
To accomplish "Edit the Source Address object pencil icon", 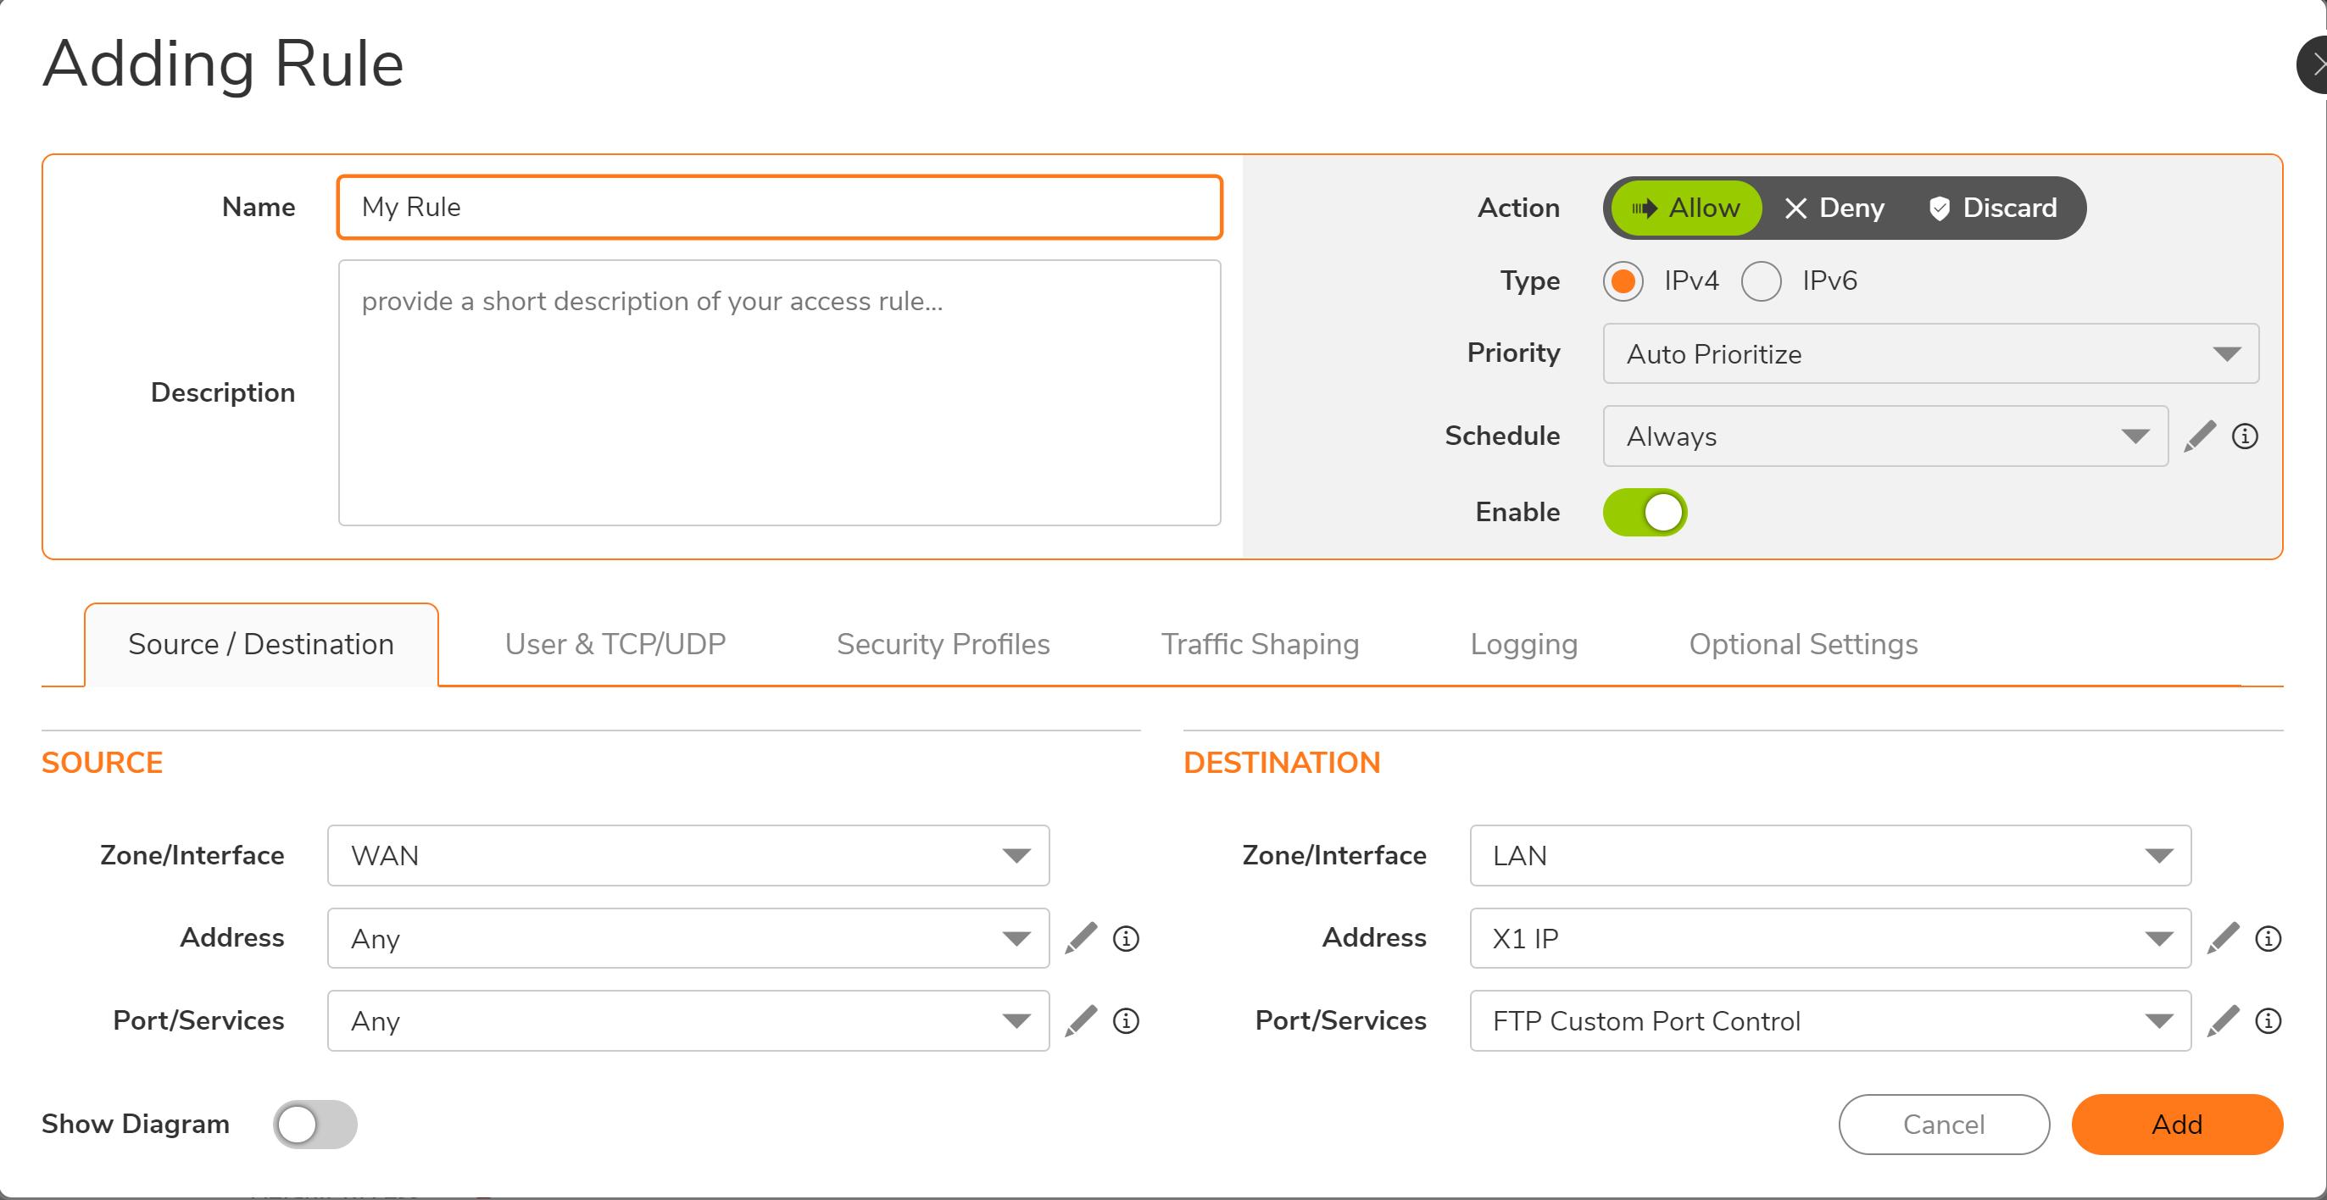I will click(1080, 938).
